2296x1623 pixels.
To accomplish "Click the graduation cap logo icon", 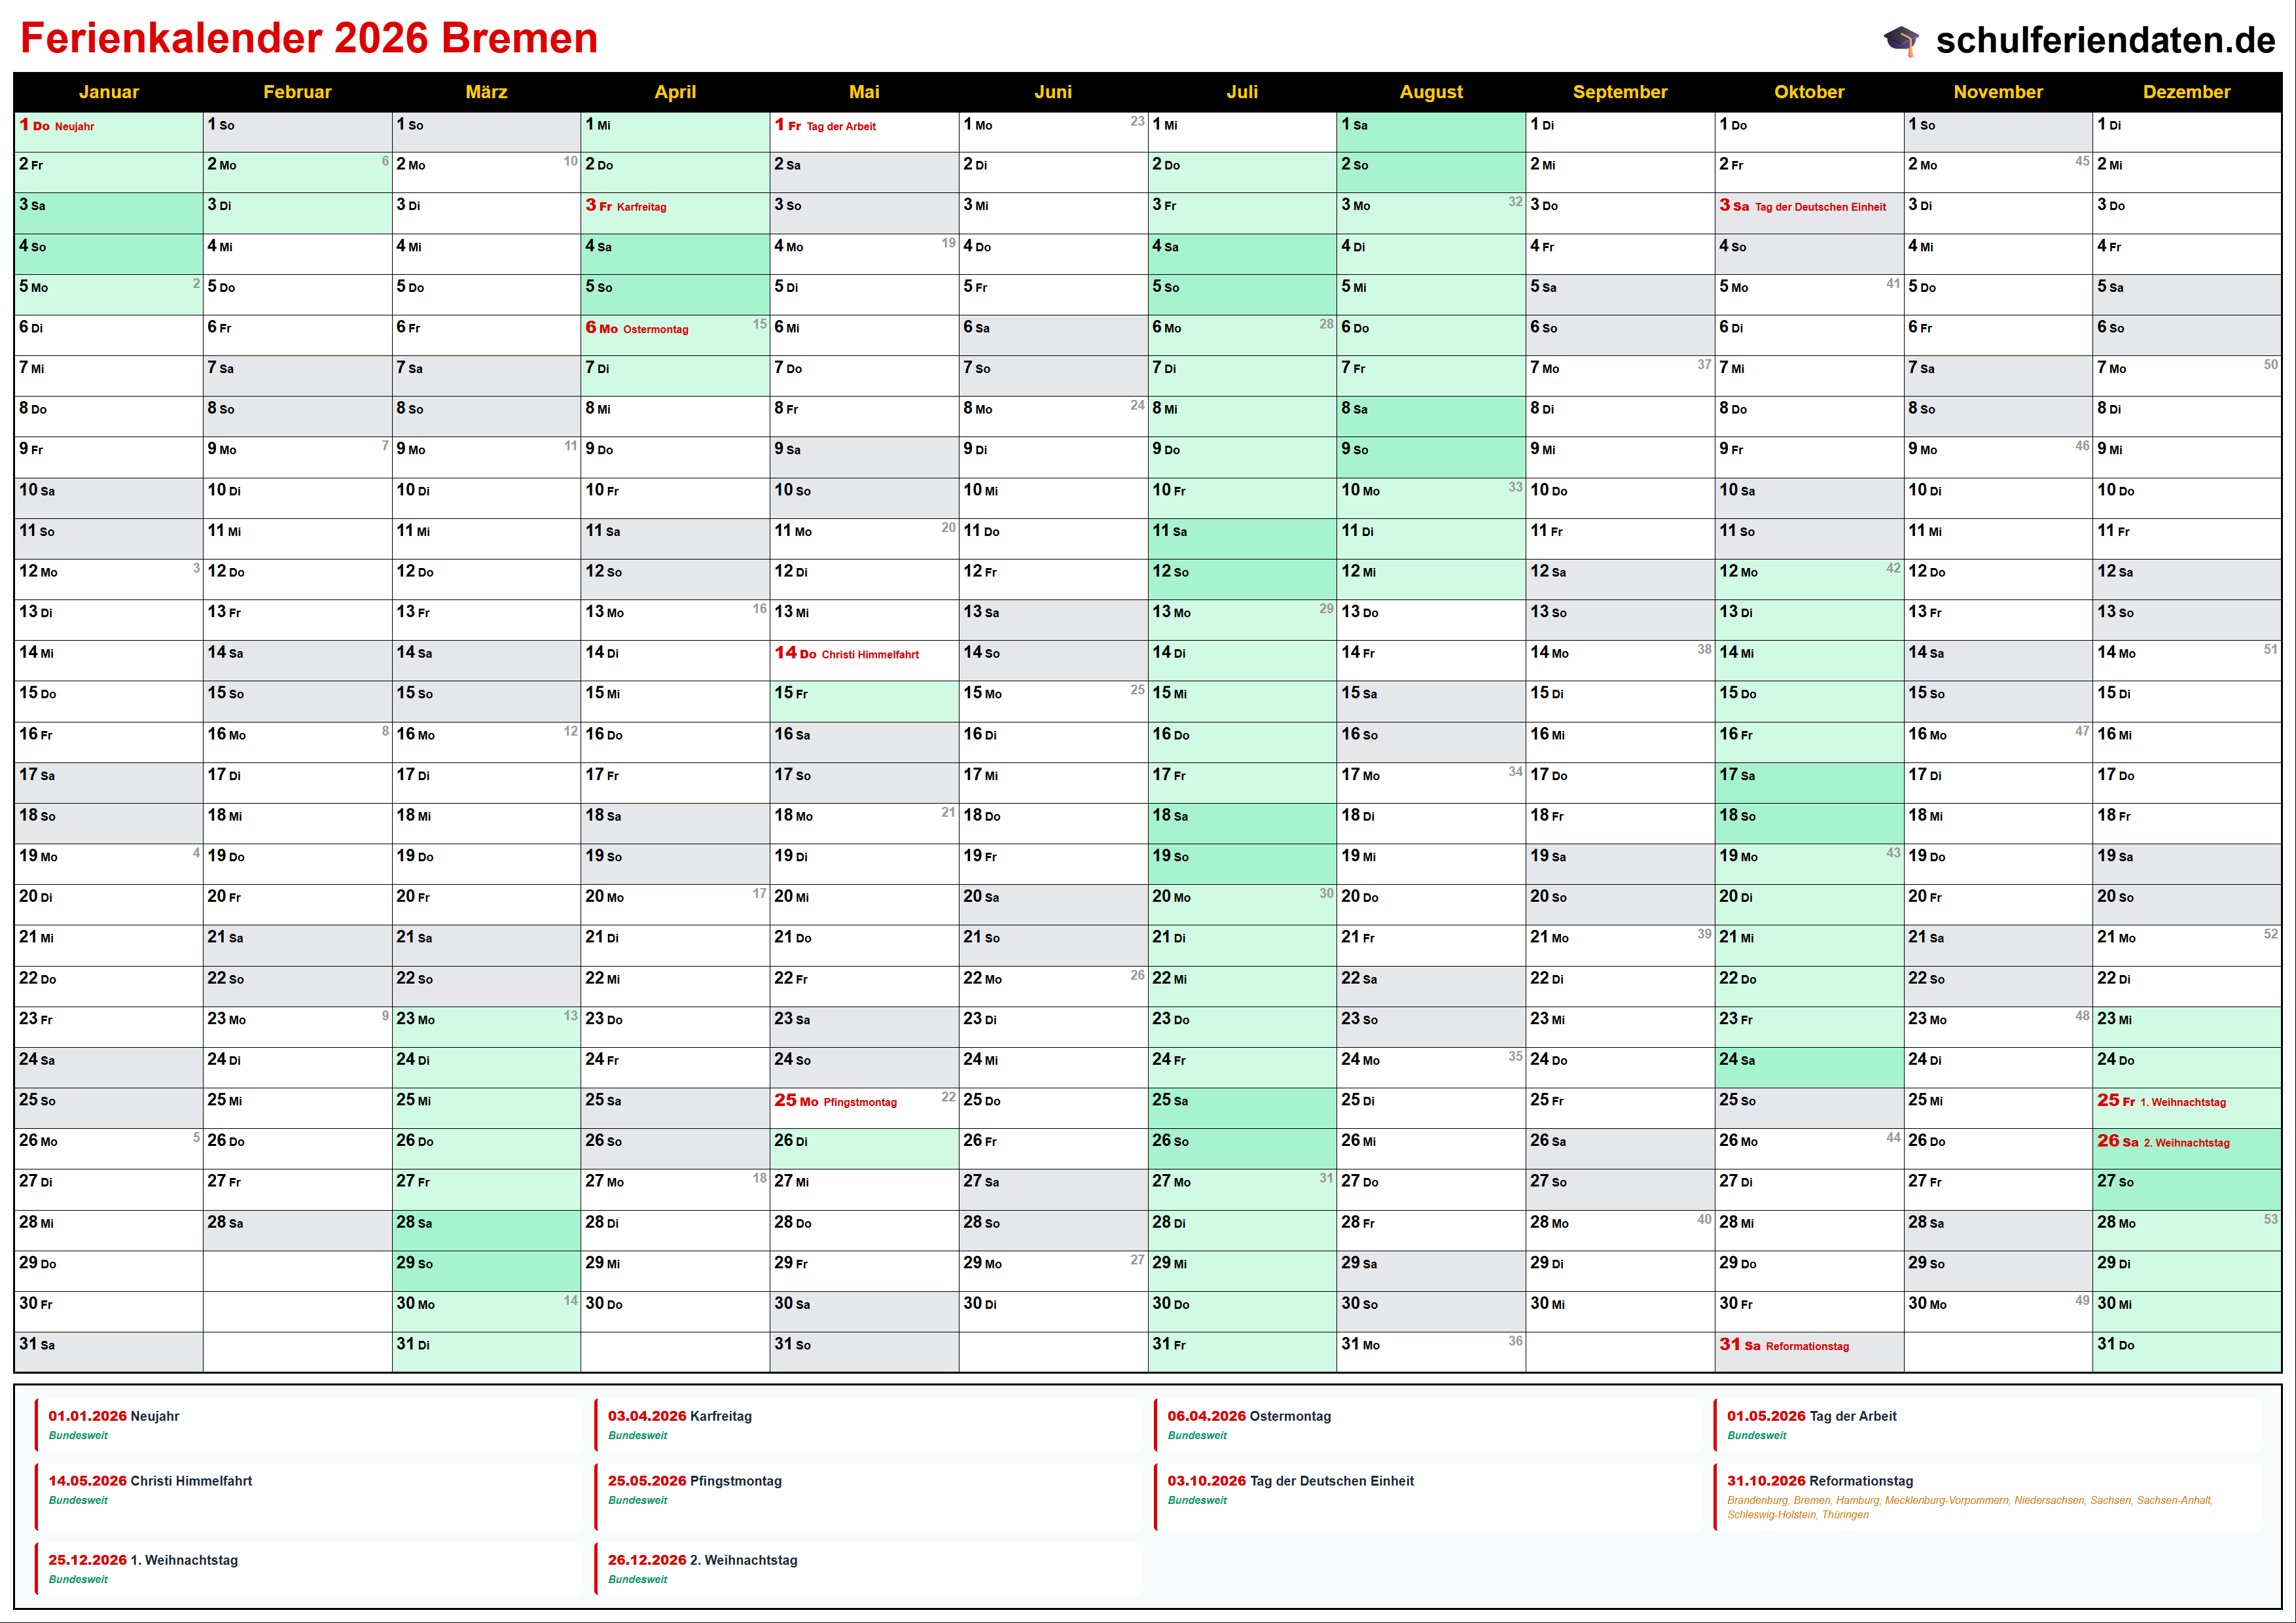I will point(1901,41).
